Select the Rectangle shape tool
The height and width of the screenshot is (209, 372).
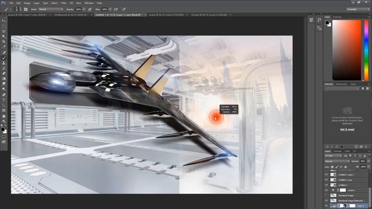pos(3,110)
